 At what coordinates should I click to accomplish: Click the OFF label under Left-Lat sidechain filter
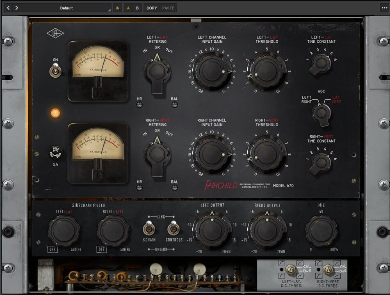click(x=52, y=249)
